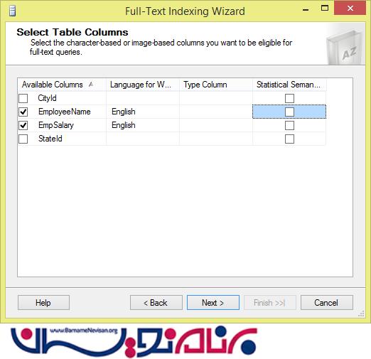This screenshot has width=371, height=359.
Task: Open language dropdown cell for EmployeeName
Action: point(143,112)
